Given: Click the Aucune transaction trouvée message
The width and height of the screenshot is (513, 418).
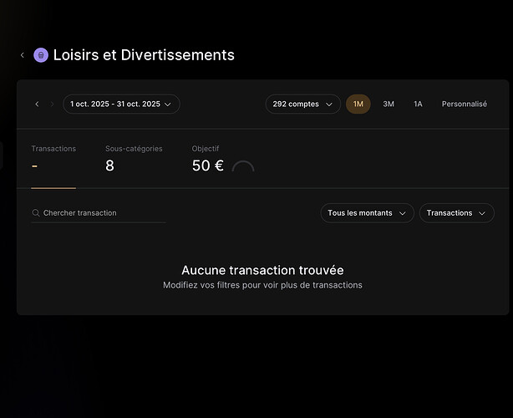Looking at the screenshot, I should (262, 270).
